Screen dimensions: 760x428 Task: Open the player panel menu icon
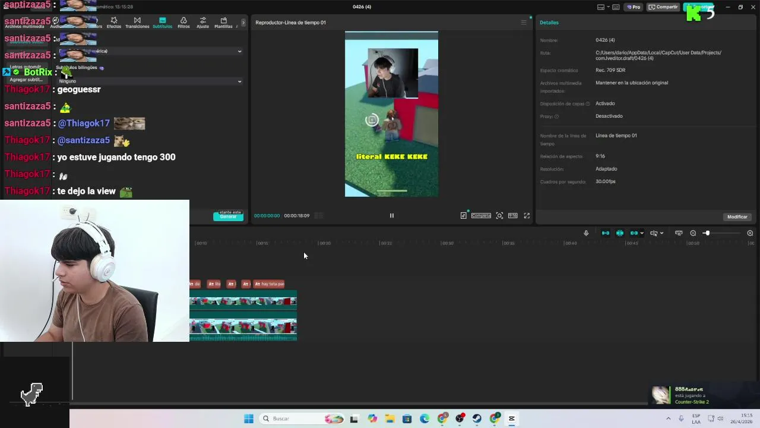click(x=523, y=23)
